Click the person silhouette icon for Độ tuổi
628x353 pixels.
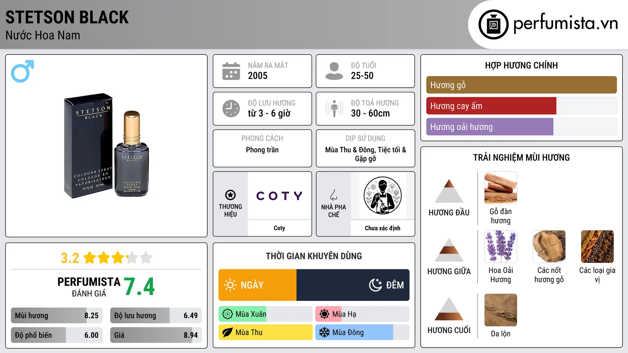334,71
